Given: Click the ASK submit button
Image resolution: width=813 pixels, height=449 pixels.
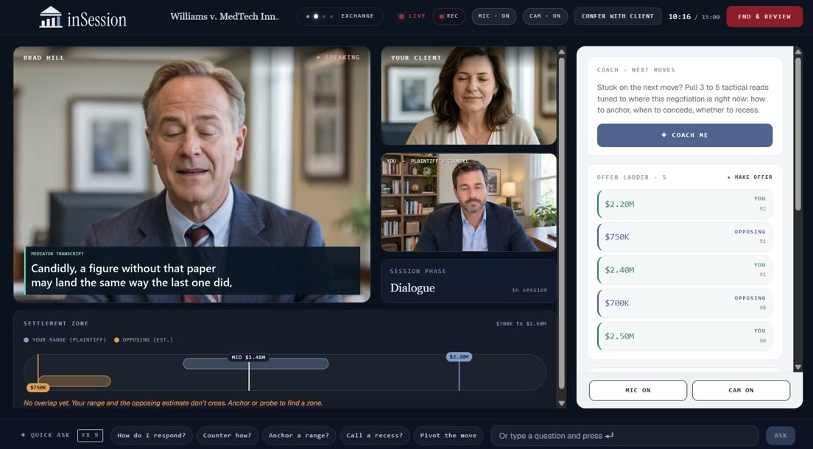Looking at the screenshot, I should click(x=781, y=436).
